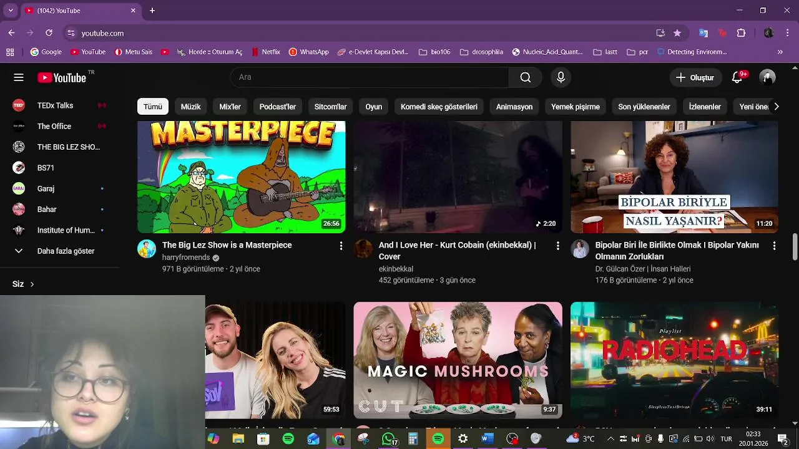Screen dimensions: 799x449
Task: Click the search magnifier button
Action: click(526, 77)
